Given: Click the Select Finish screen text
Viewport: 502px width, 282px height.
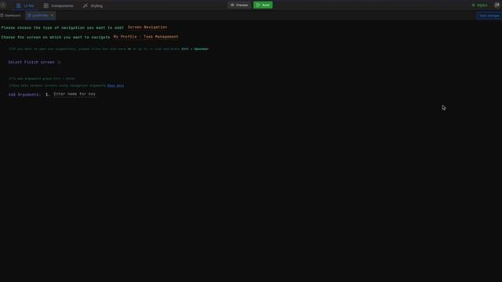Looking at the screenshot, I should [x=31, y=63].
